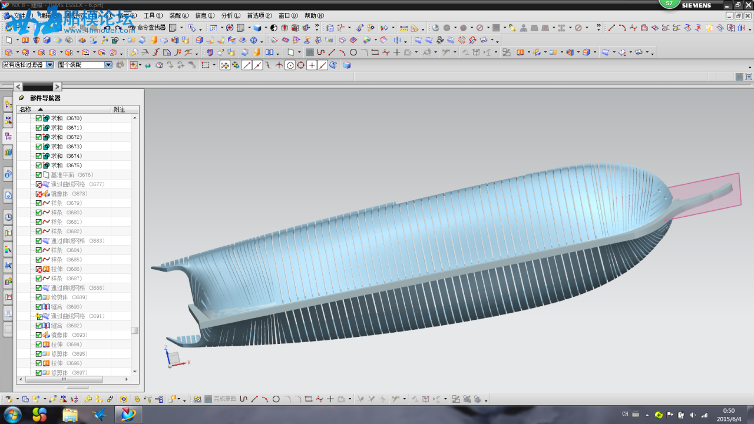Select the Line tool in curve toolbar

611,28
